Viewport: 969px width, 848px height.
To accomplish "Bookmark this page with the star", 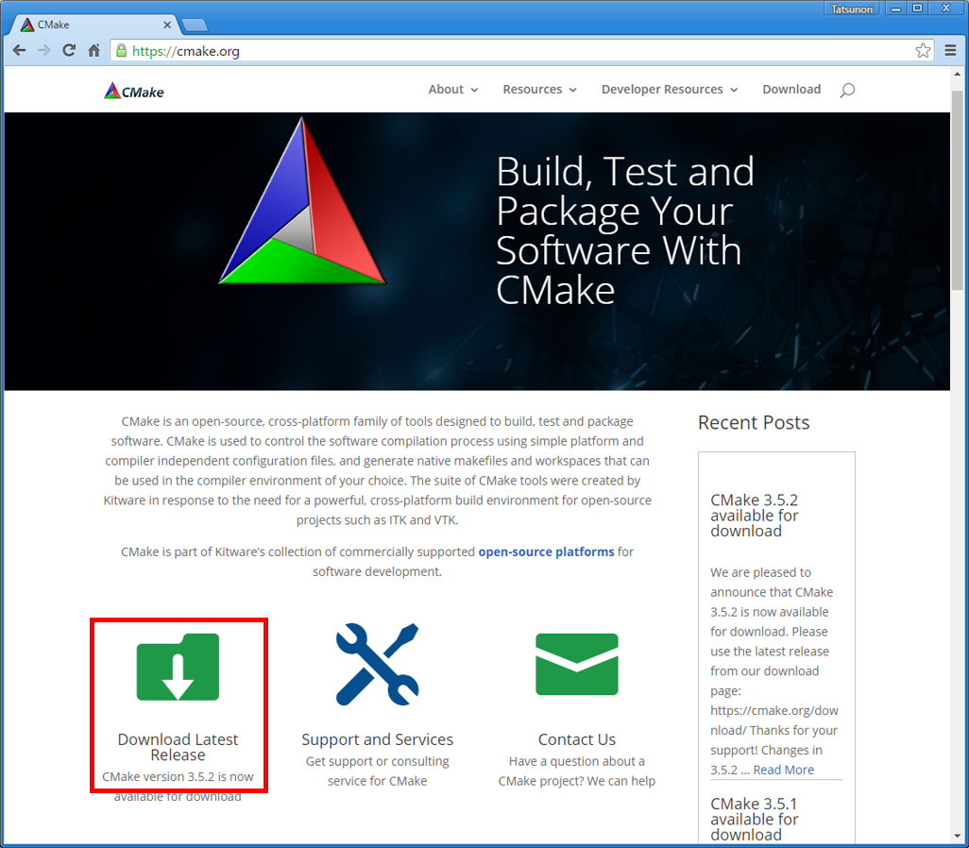I will click(x=923, y=51).
